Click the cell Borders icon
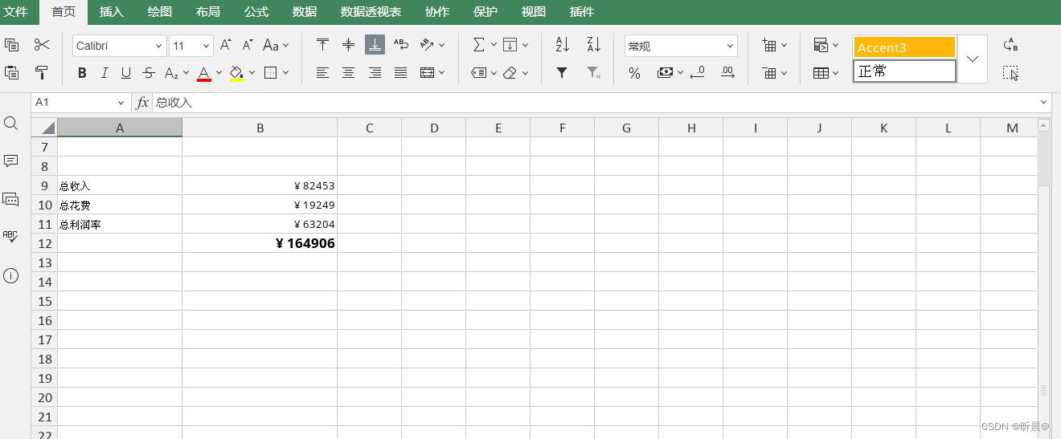This screenshot has height=439, width=1061. [x=270, y=73]
